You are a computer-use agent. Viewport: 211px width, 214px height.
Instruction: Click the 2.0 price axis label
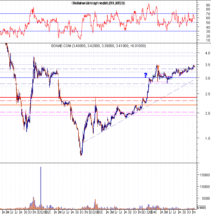tap(207, 113)
